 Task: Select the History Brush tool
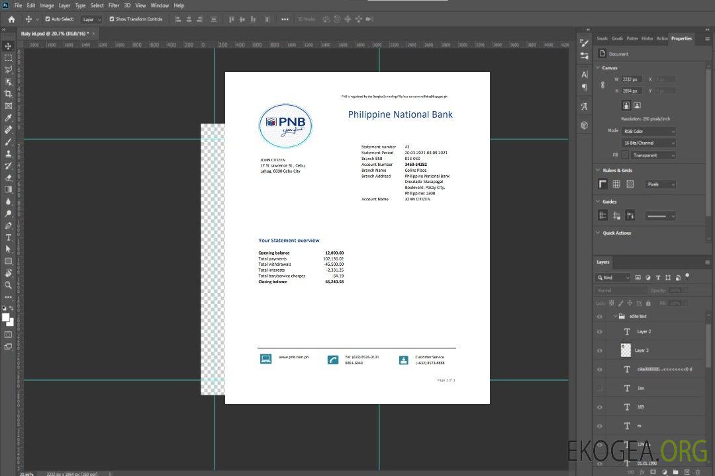[x=8, y=165]
